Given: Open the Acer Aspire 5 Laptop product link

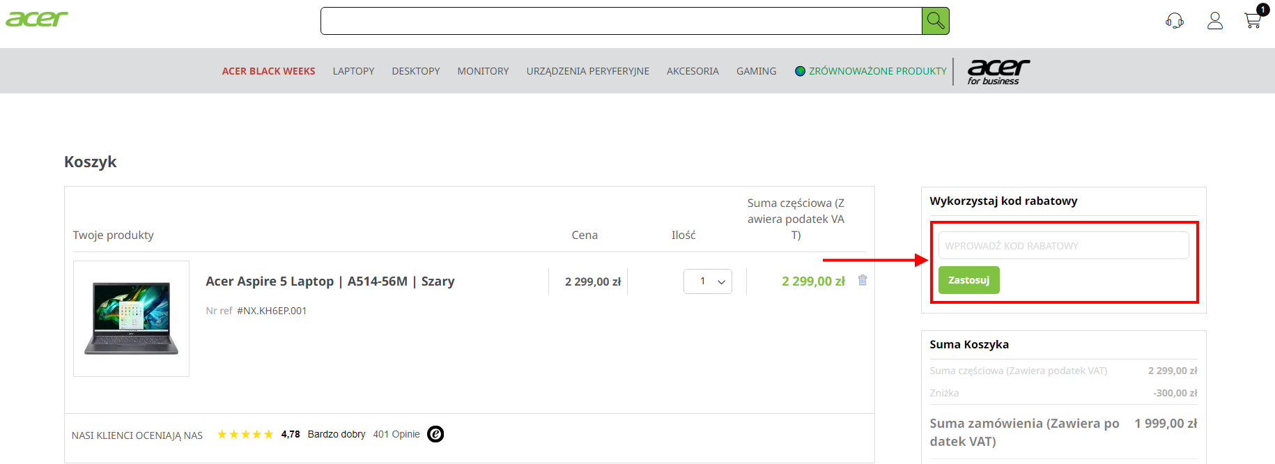Looking at the screenshot, I should [330, 281].
